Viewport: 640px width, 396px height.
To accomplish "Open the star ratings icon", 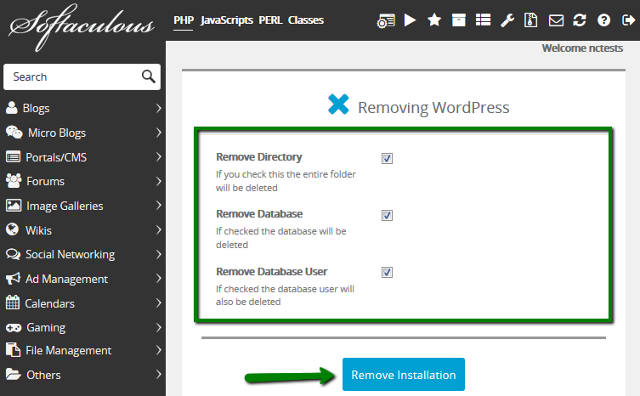I will pos(434,20).
